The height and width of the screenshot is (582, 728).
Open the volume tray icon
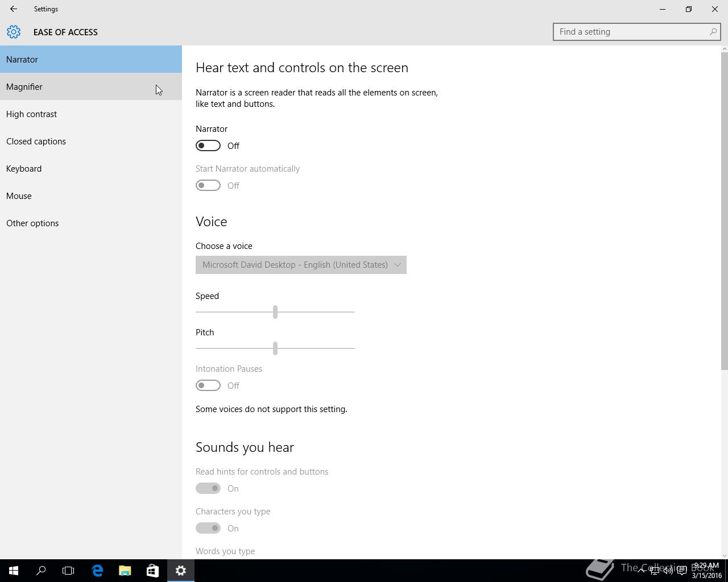[x=668, y=571]
